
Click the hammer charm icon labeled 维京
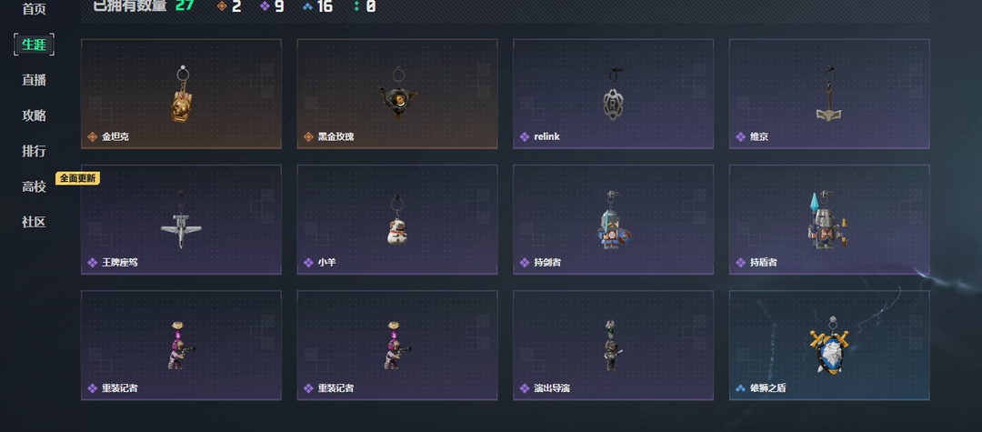(829, 94)
